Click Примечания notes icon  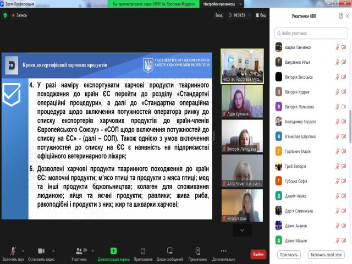click(197, 251)
